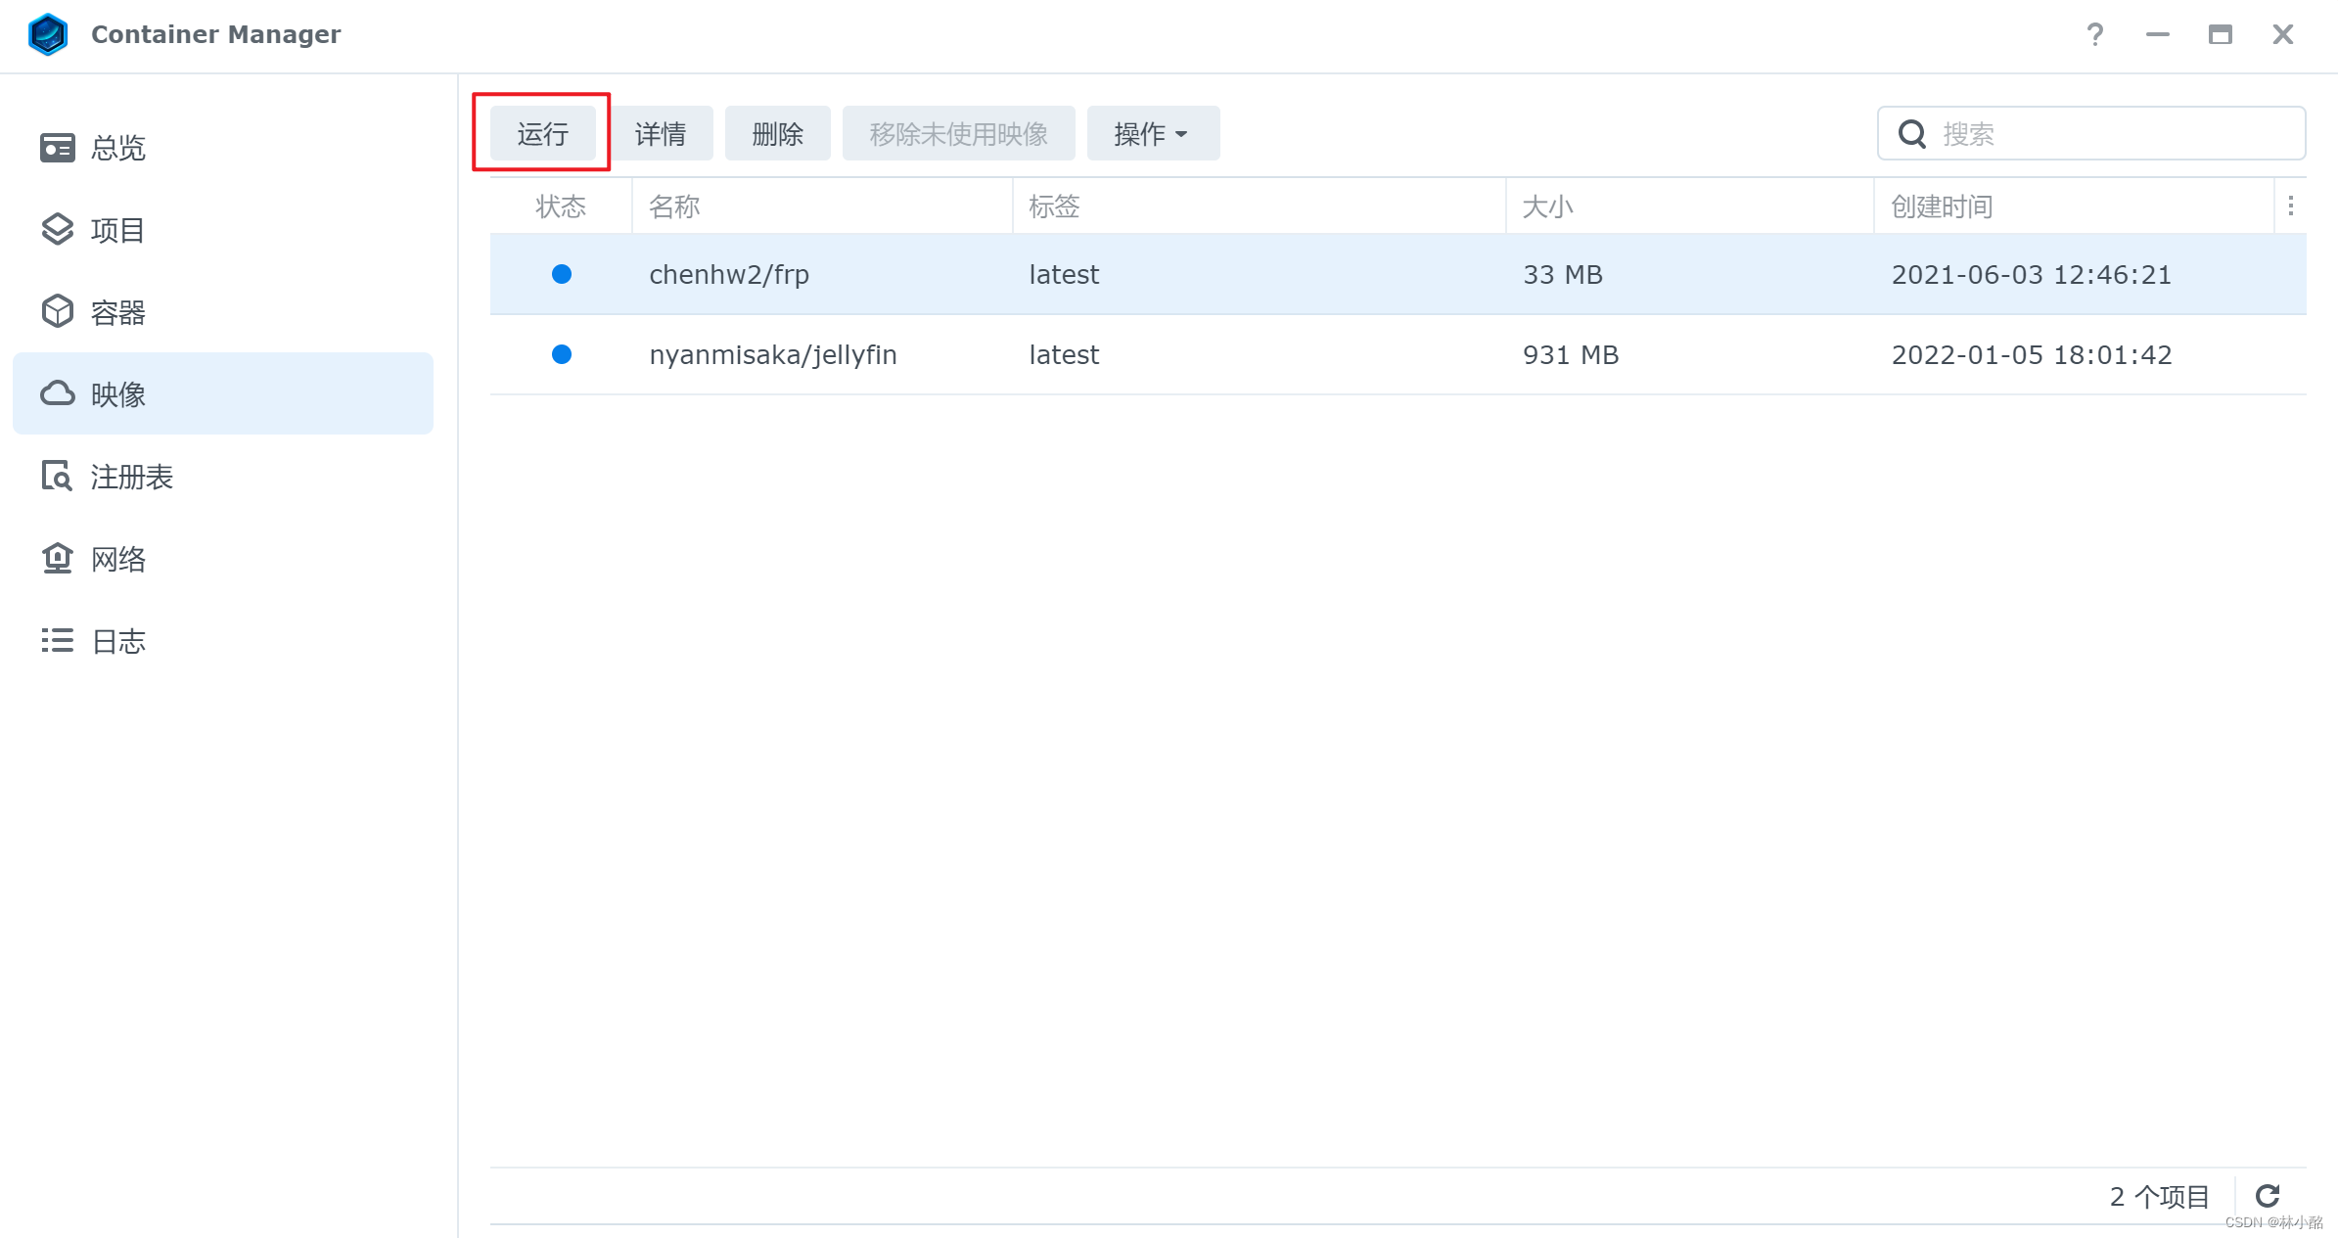Screen dimensions: 2338x1238
Task: Sort by the 名称 column header
Action: [x=822, y=206]
